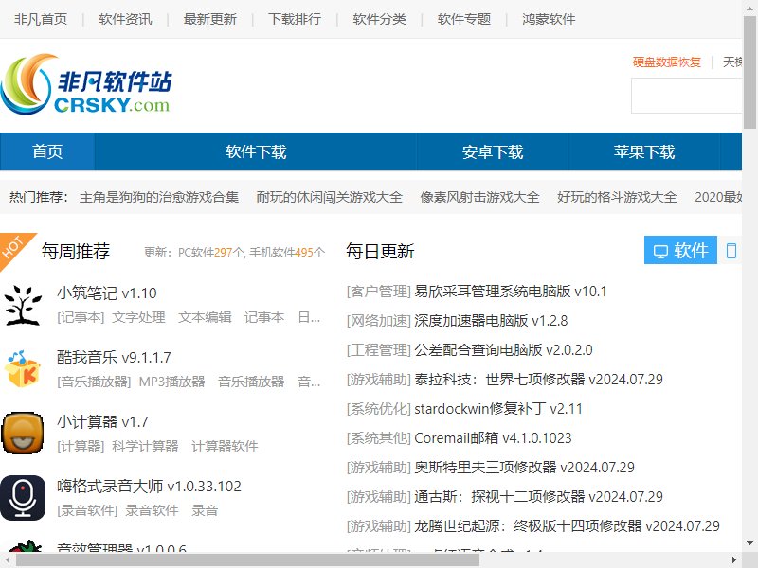Click the vertical scrollbar down arrow
Screen dimensions: 758x568
[750, 543]
